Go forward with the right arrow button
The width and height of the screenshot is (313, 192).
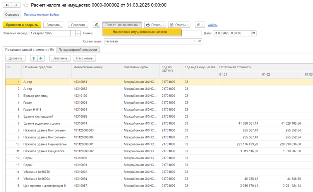[16, 5]
